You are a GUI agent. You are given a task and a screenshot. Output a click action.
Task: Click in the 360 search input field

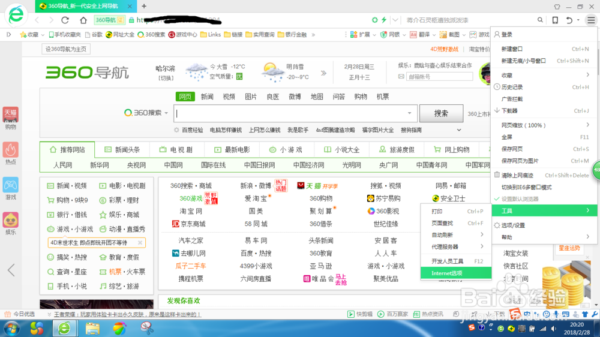(x=294, y=113)
